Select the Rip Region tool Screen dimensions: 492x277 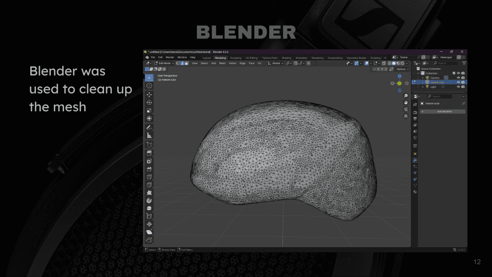(149, 240)
